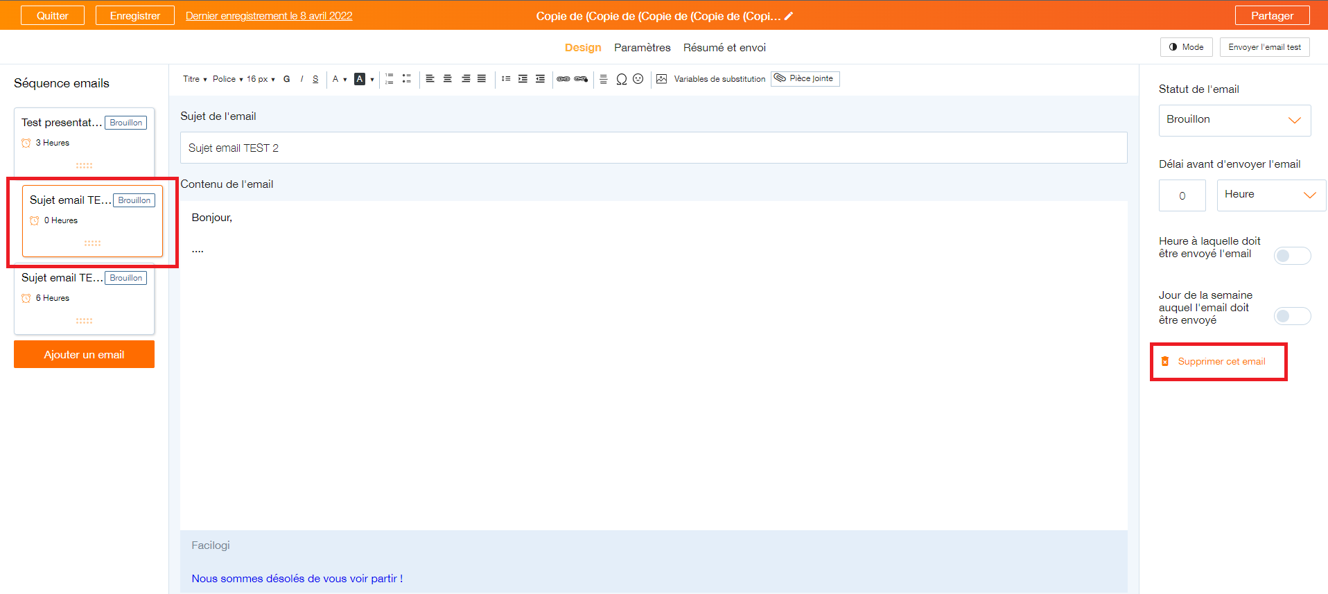Center align the text

coord(448,79)
